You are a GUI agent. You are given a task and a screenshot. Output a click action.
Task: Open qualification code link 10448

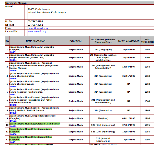(x=13, y=105)
